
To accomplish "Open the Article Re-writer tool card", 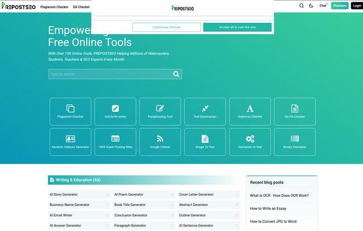I will coord(115,112).
